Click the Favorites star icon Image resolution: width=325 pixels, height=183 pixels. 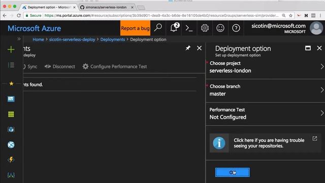point(11,83)
